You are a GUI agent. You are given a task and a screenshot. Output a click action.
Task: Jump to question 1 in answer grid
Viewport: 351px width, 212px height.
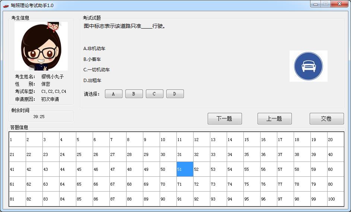click(x=17, y=140)
